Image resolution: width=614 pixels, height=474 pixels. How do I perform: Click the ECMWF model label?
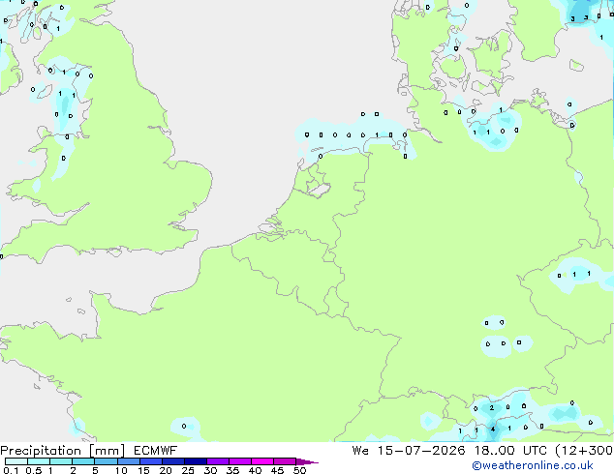[x=156, y=451]
